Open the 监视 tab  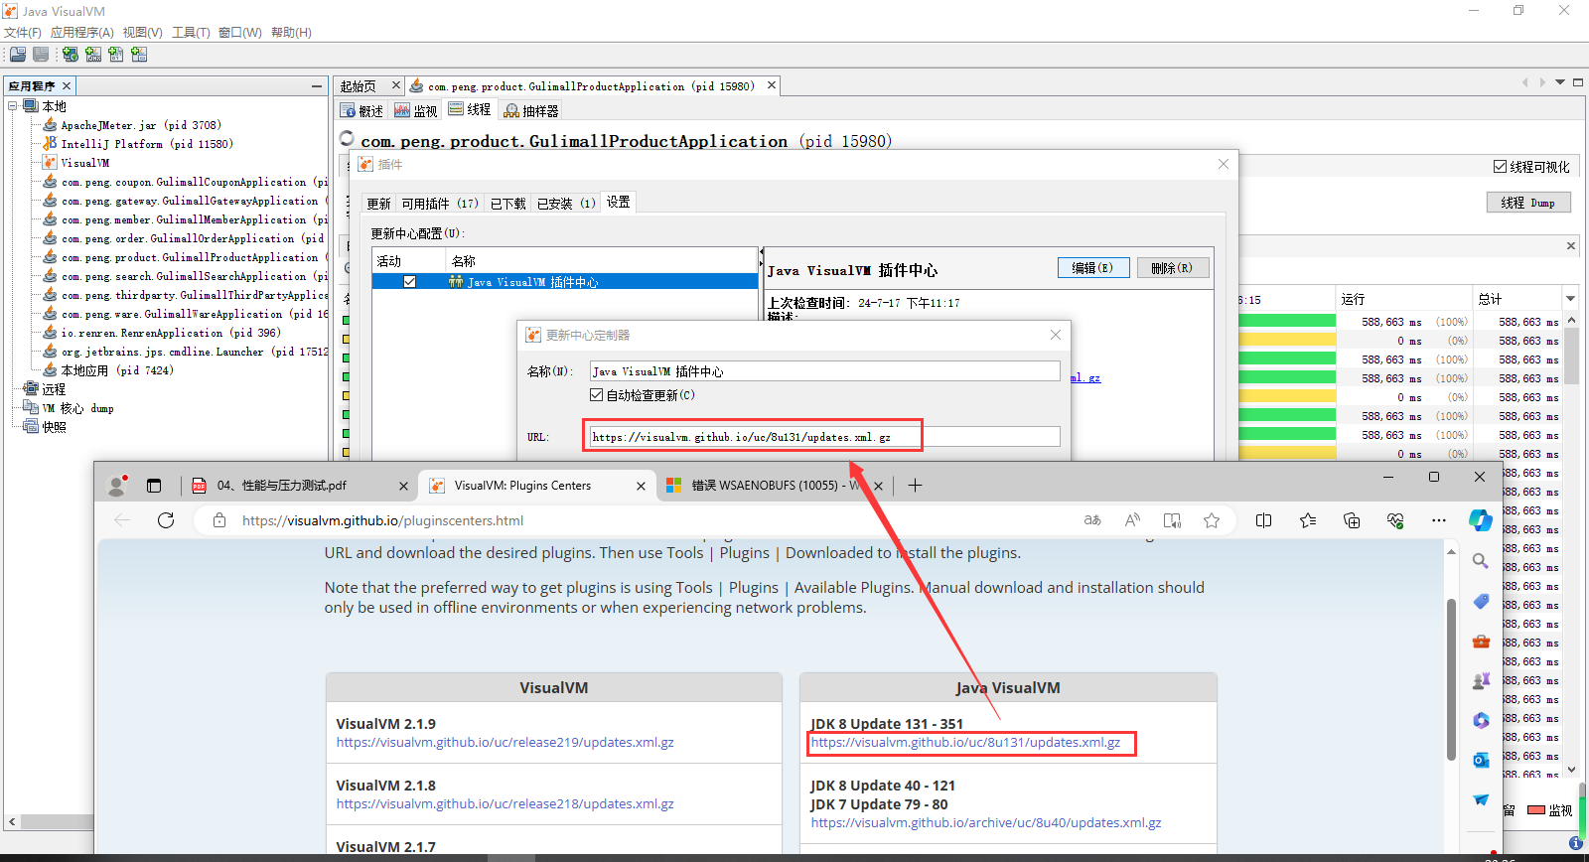(x=416, y=110)
